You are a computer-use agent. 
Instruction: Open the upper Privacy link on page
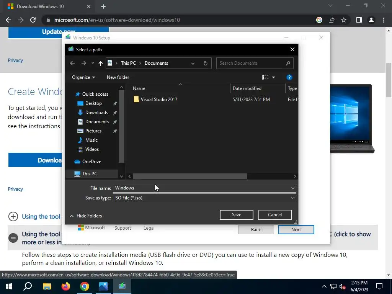pos(15,60)
